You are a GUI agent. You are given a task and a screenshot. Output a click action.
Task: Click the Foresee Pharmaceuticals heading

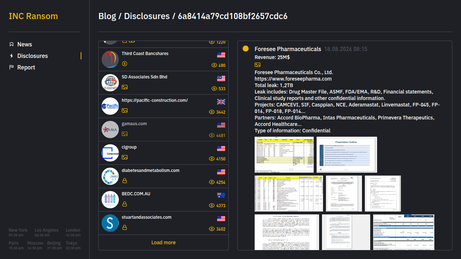pyautogui.click(x=288, y=49)
